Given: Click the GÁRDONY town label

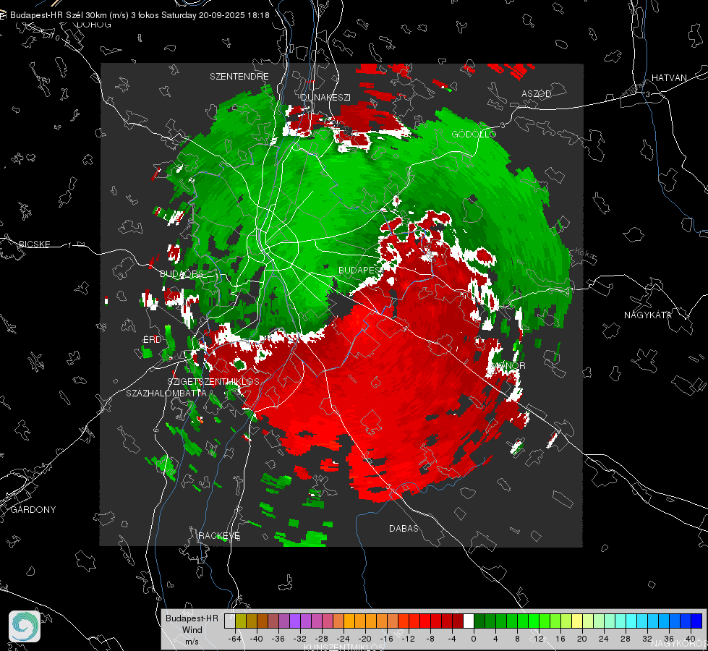Looking at the screenshot, I should tap(33, 510).
